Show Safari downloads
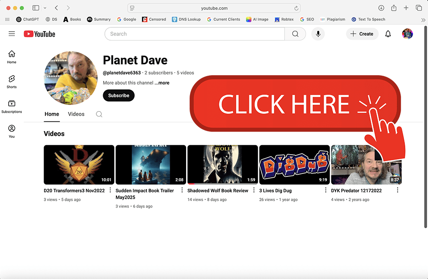The width and height of the screenshot is (428, 279). (x=381, y=8)
